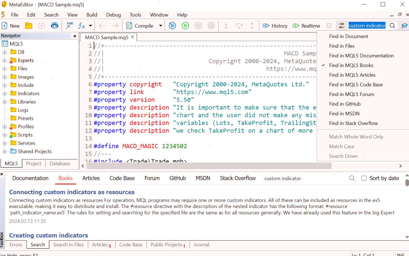Start debugging on history data icon

(x=172, y=26)
